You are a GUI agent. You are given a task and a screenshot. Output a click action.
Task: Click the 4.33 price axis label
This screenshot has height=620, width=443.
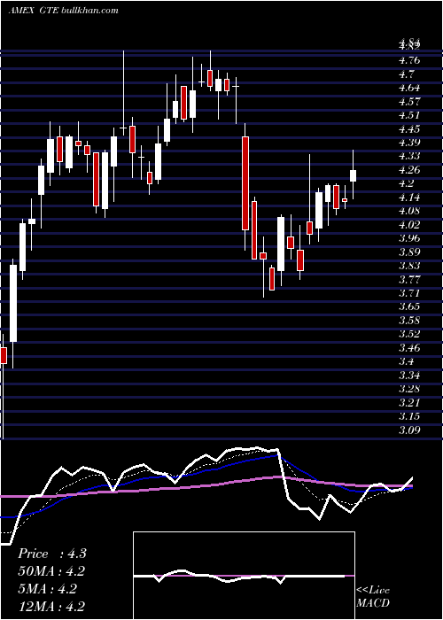point(411,156)
